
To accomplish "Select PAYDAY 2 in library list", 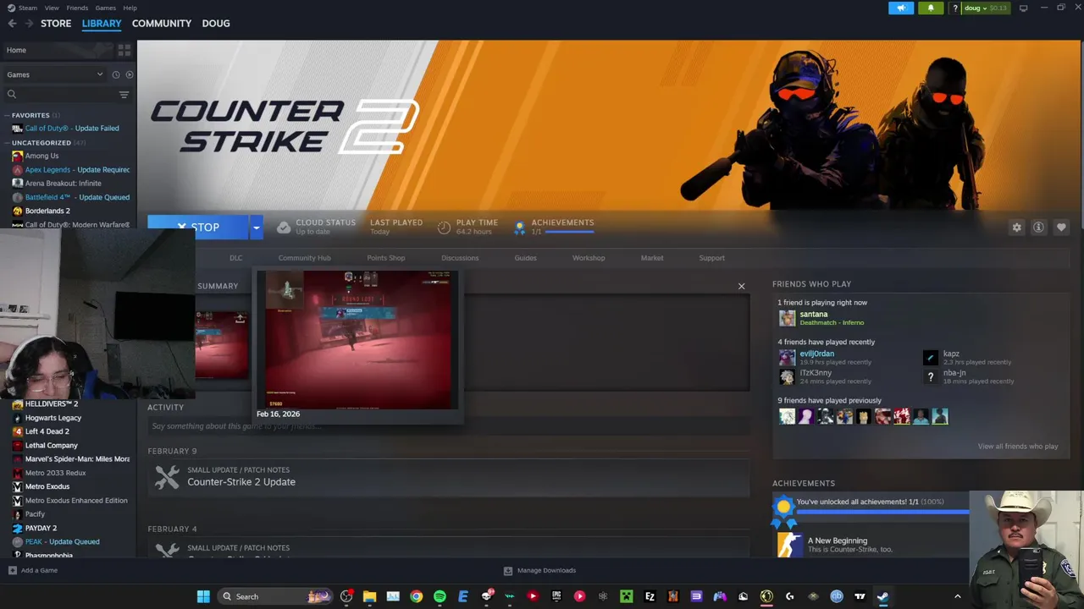I will 41,528.
